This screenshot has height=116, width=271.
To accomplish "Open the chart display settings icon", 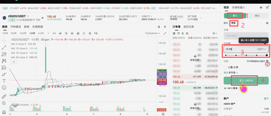I will pos(66,33).
